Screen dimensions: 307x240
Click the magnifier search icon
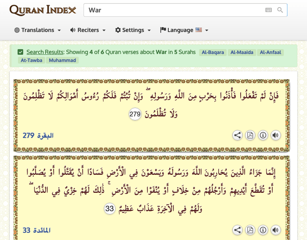(280, 10)
